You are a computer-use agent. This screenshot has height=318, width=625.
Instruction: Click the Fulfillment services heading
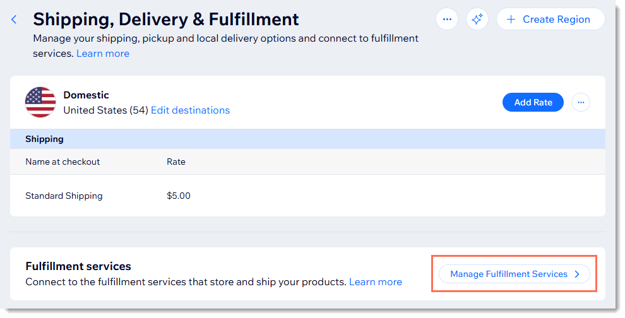coord(78,266)
